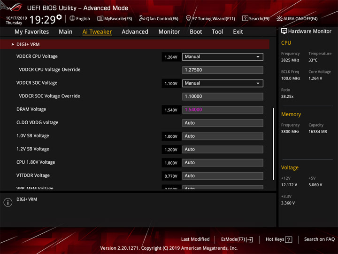Open MyFavorite(F3) list

[115, 18]
